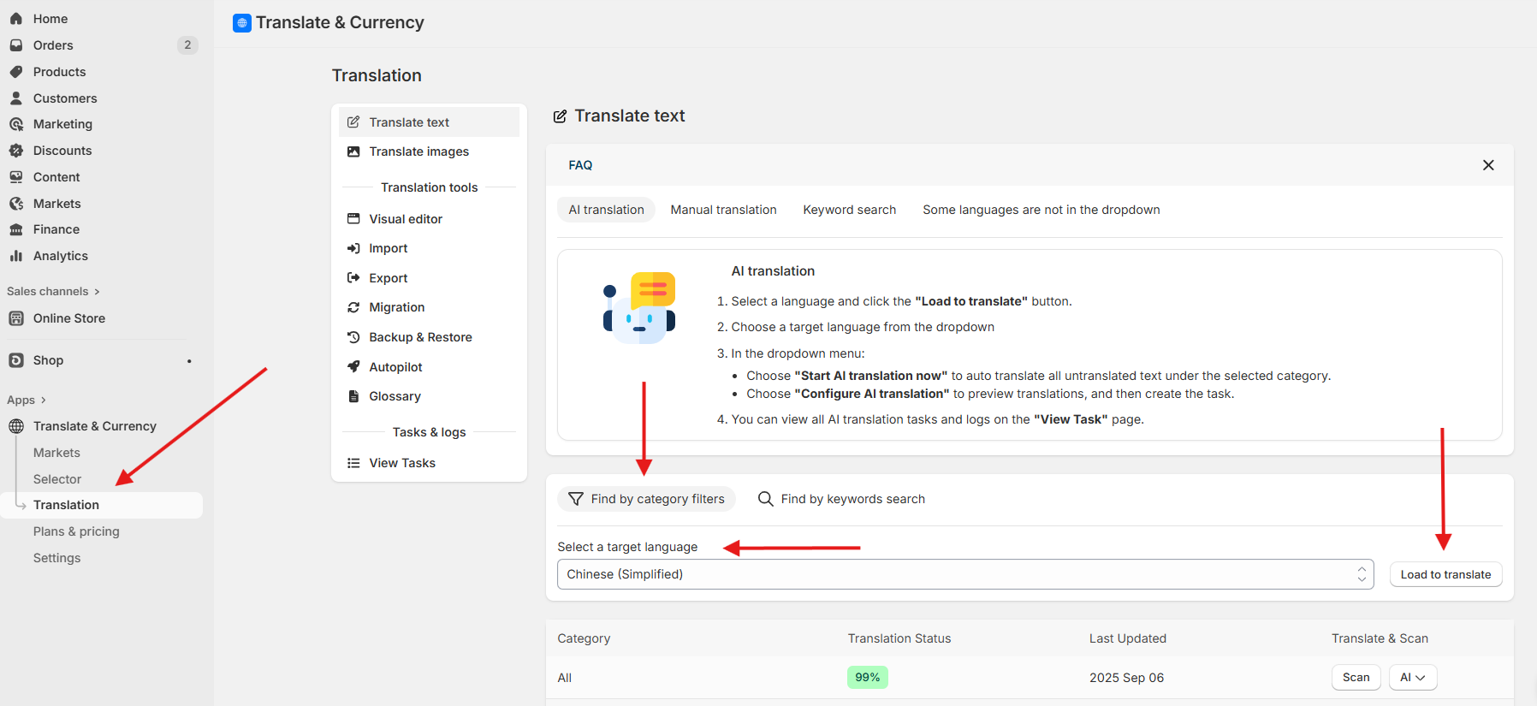Click the Migration tool icon
Screen dimensions: 1537x706
tap(353, 307)
